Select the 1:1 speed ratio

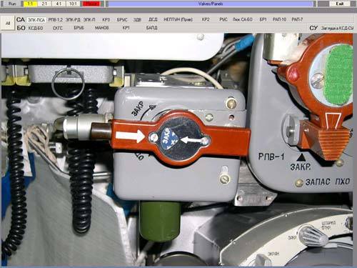tap(30, 4)
